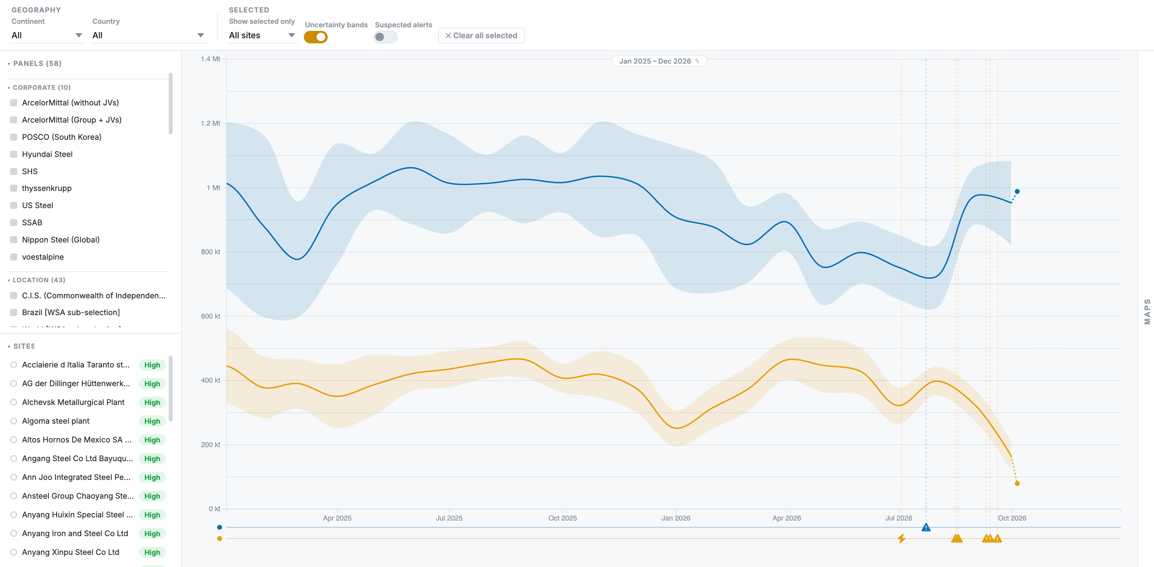Screen dimensions: 1154x567
Task: Open the Continent dropdown
Action: pyautogui.click(x=47, y=36)
